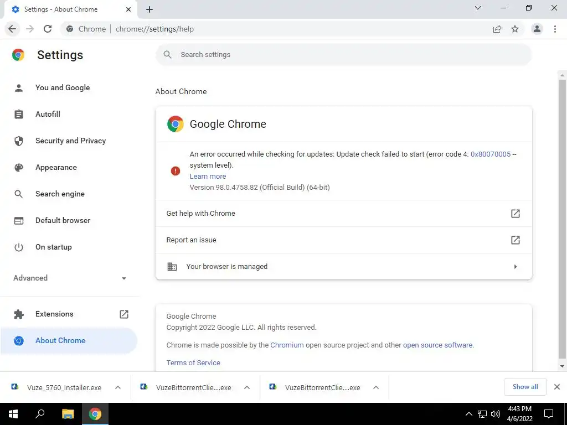Open network status in system tray
Viewport: 567px width, 425px height.
click(482, 414)
